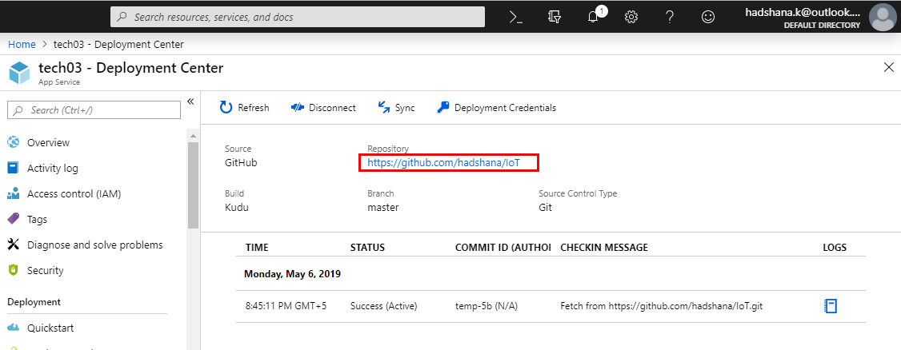Click the Git source control type value

pos(545,207)
